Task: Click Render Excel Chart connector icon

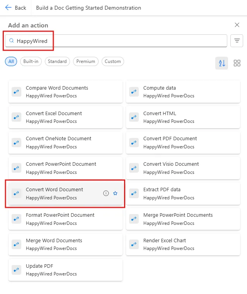Action: pos(134,244)
